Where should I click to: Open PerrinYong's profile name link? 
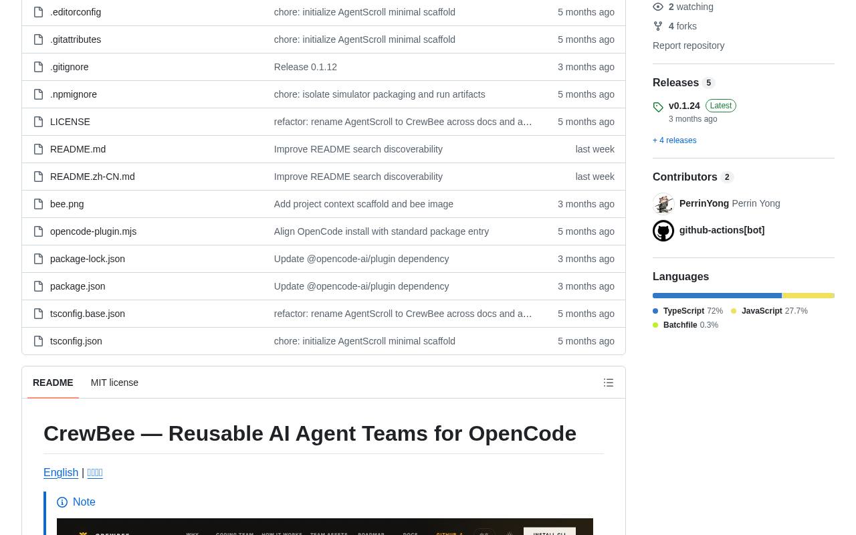[704, 203]
